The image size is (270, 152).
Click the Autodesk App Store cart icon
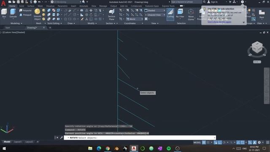point(230,2)
